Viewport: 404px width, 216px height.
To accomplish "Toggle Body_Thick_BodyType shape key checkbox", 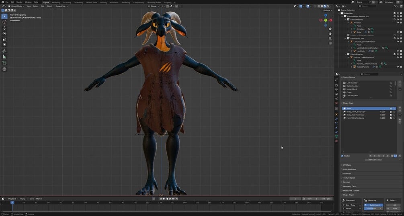I will pos(391,112).
